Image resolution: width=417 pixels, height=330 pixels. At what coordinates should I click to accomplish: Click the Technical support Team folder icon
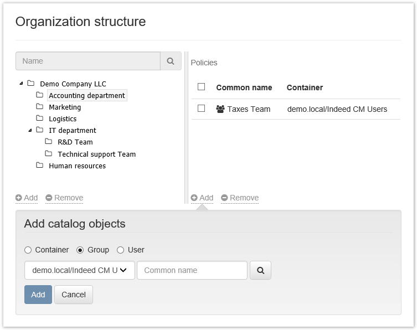tap(49, 154)
